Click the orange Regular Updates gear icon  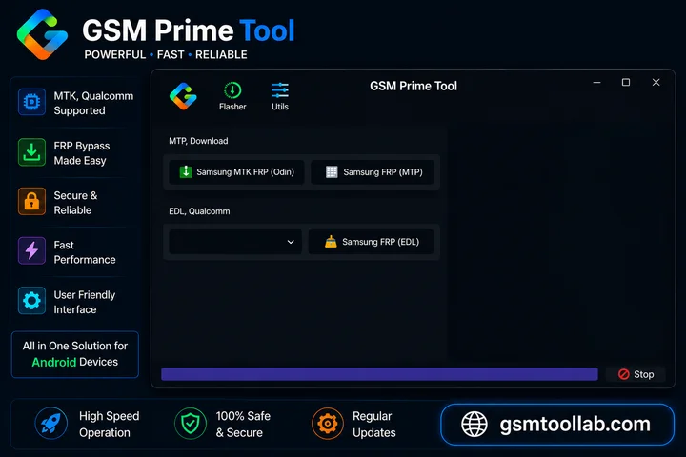(x=327, y=424)
